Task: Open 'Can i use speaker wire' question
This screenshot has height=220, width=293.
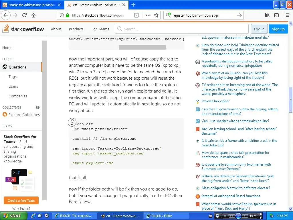Action: 235,121
